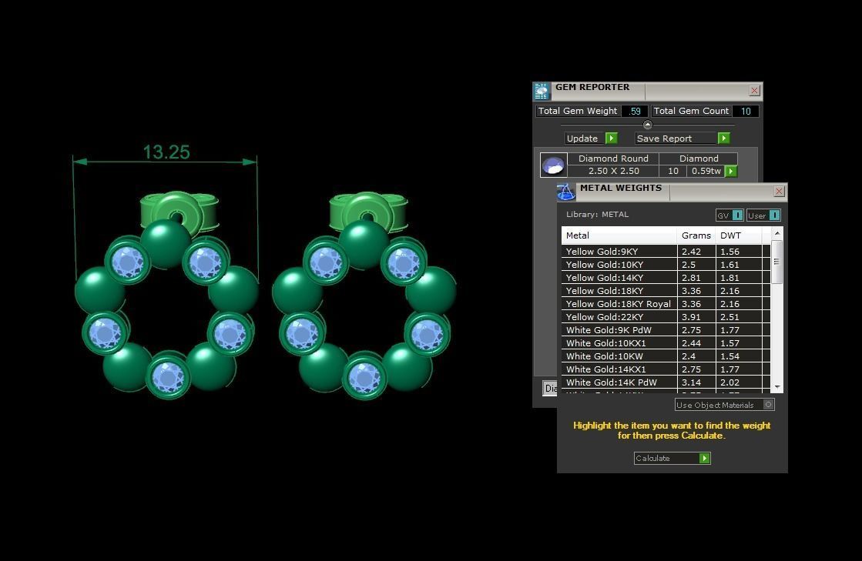This screenshot has width=862, height=561.
Task: Click the Metal column header
Action: tap(619, 235)
